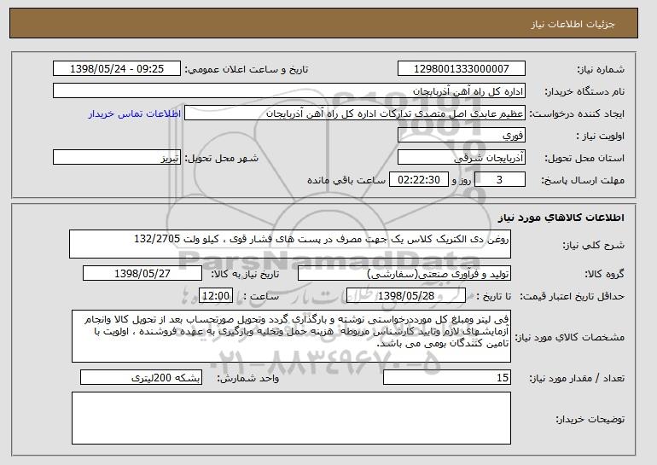Click the label تاریخ و ساعت اعلان عمومی
This screenshot has width=657, height=465.
[247, 70]
